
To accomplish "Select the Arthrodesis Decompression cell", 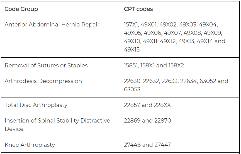I will 43,81.
